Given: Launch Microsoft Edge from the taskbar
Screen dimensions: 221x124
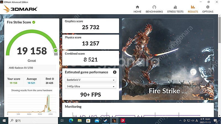Looking at the screenshot, I should [x=71, y=121].
